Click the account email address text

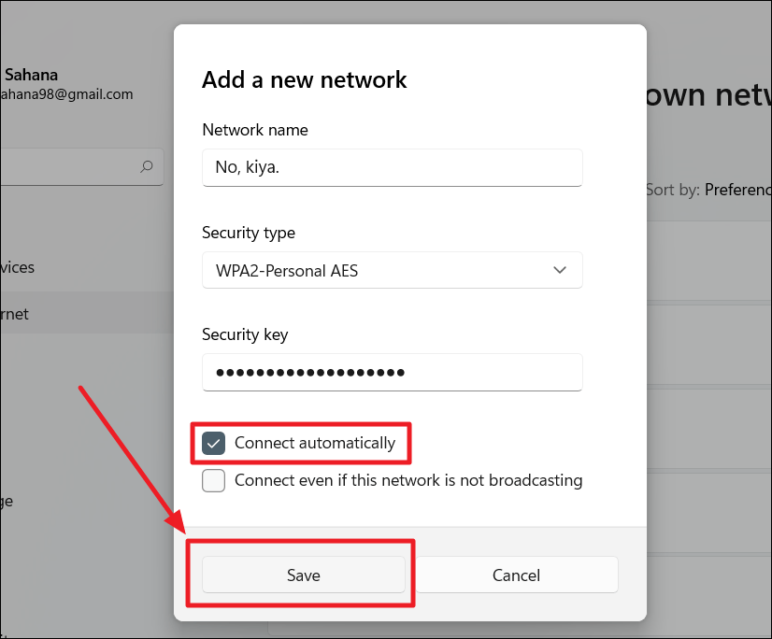[x=67, y=94]
